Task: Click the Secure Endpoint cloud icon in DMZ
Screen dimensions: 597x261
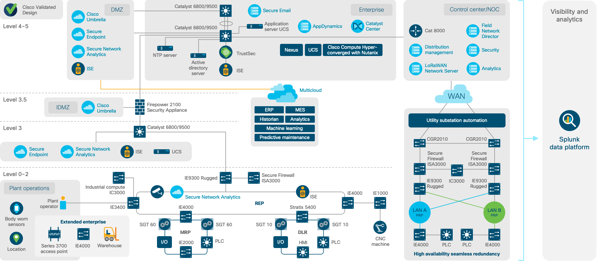Action: coord(78,34)
